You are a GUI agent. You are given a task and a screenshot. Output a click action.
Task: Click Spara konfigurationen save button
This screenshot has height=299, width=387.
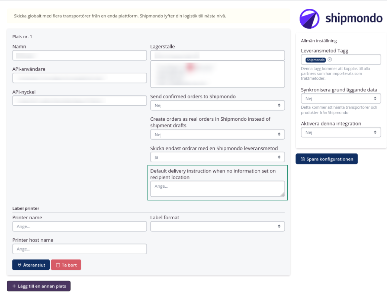[327, 159]
